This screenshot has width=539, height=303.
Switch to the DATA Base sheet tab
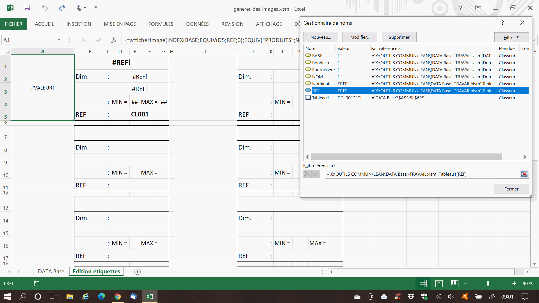(x=51, y=272)
